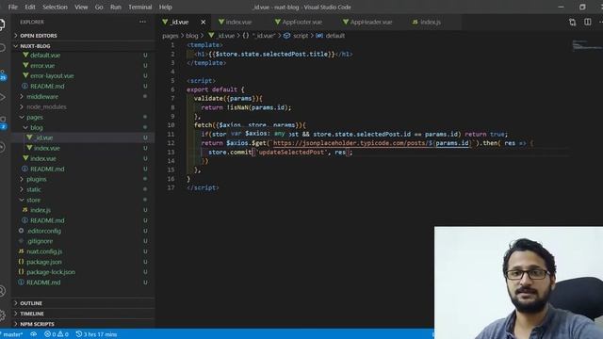Open the View menu
The image size is (603, 339).
(81, 7)
